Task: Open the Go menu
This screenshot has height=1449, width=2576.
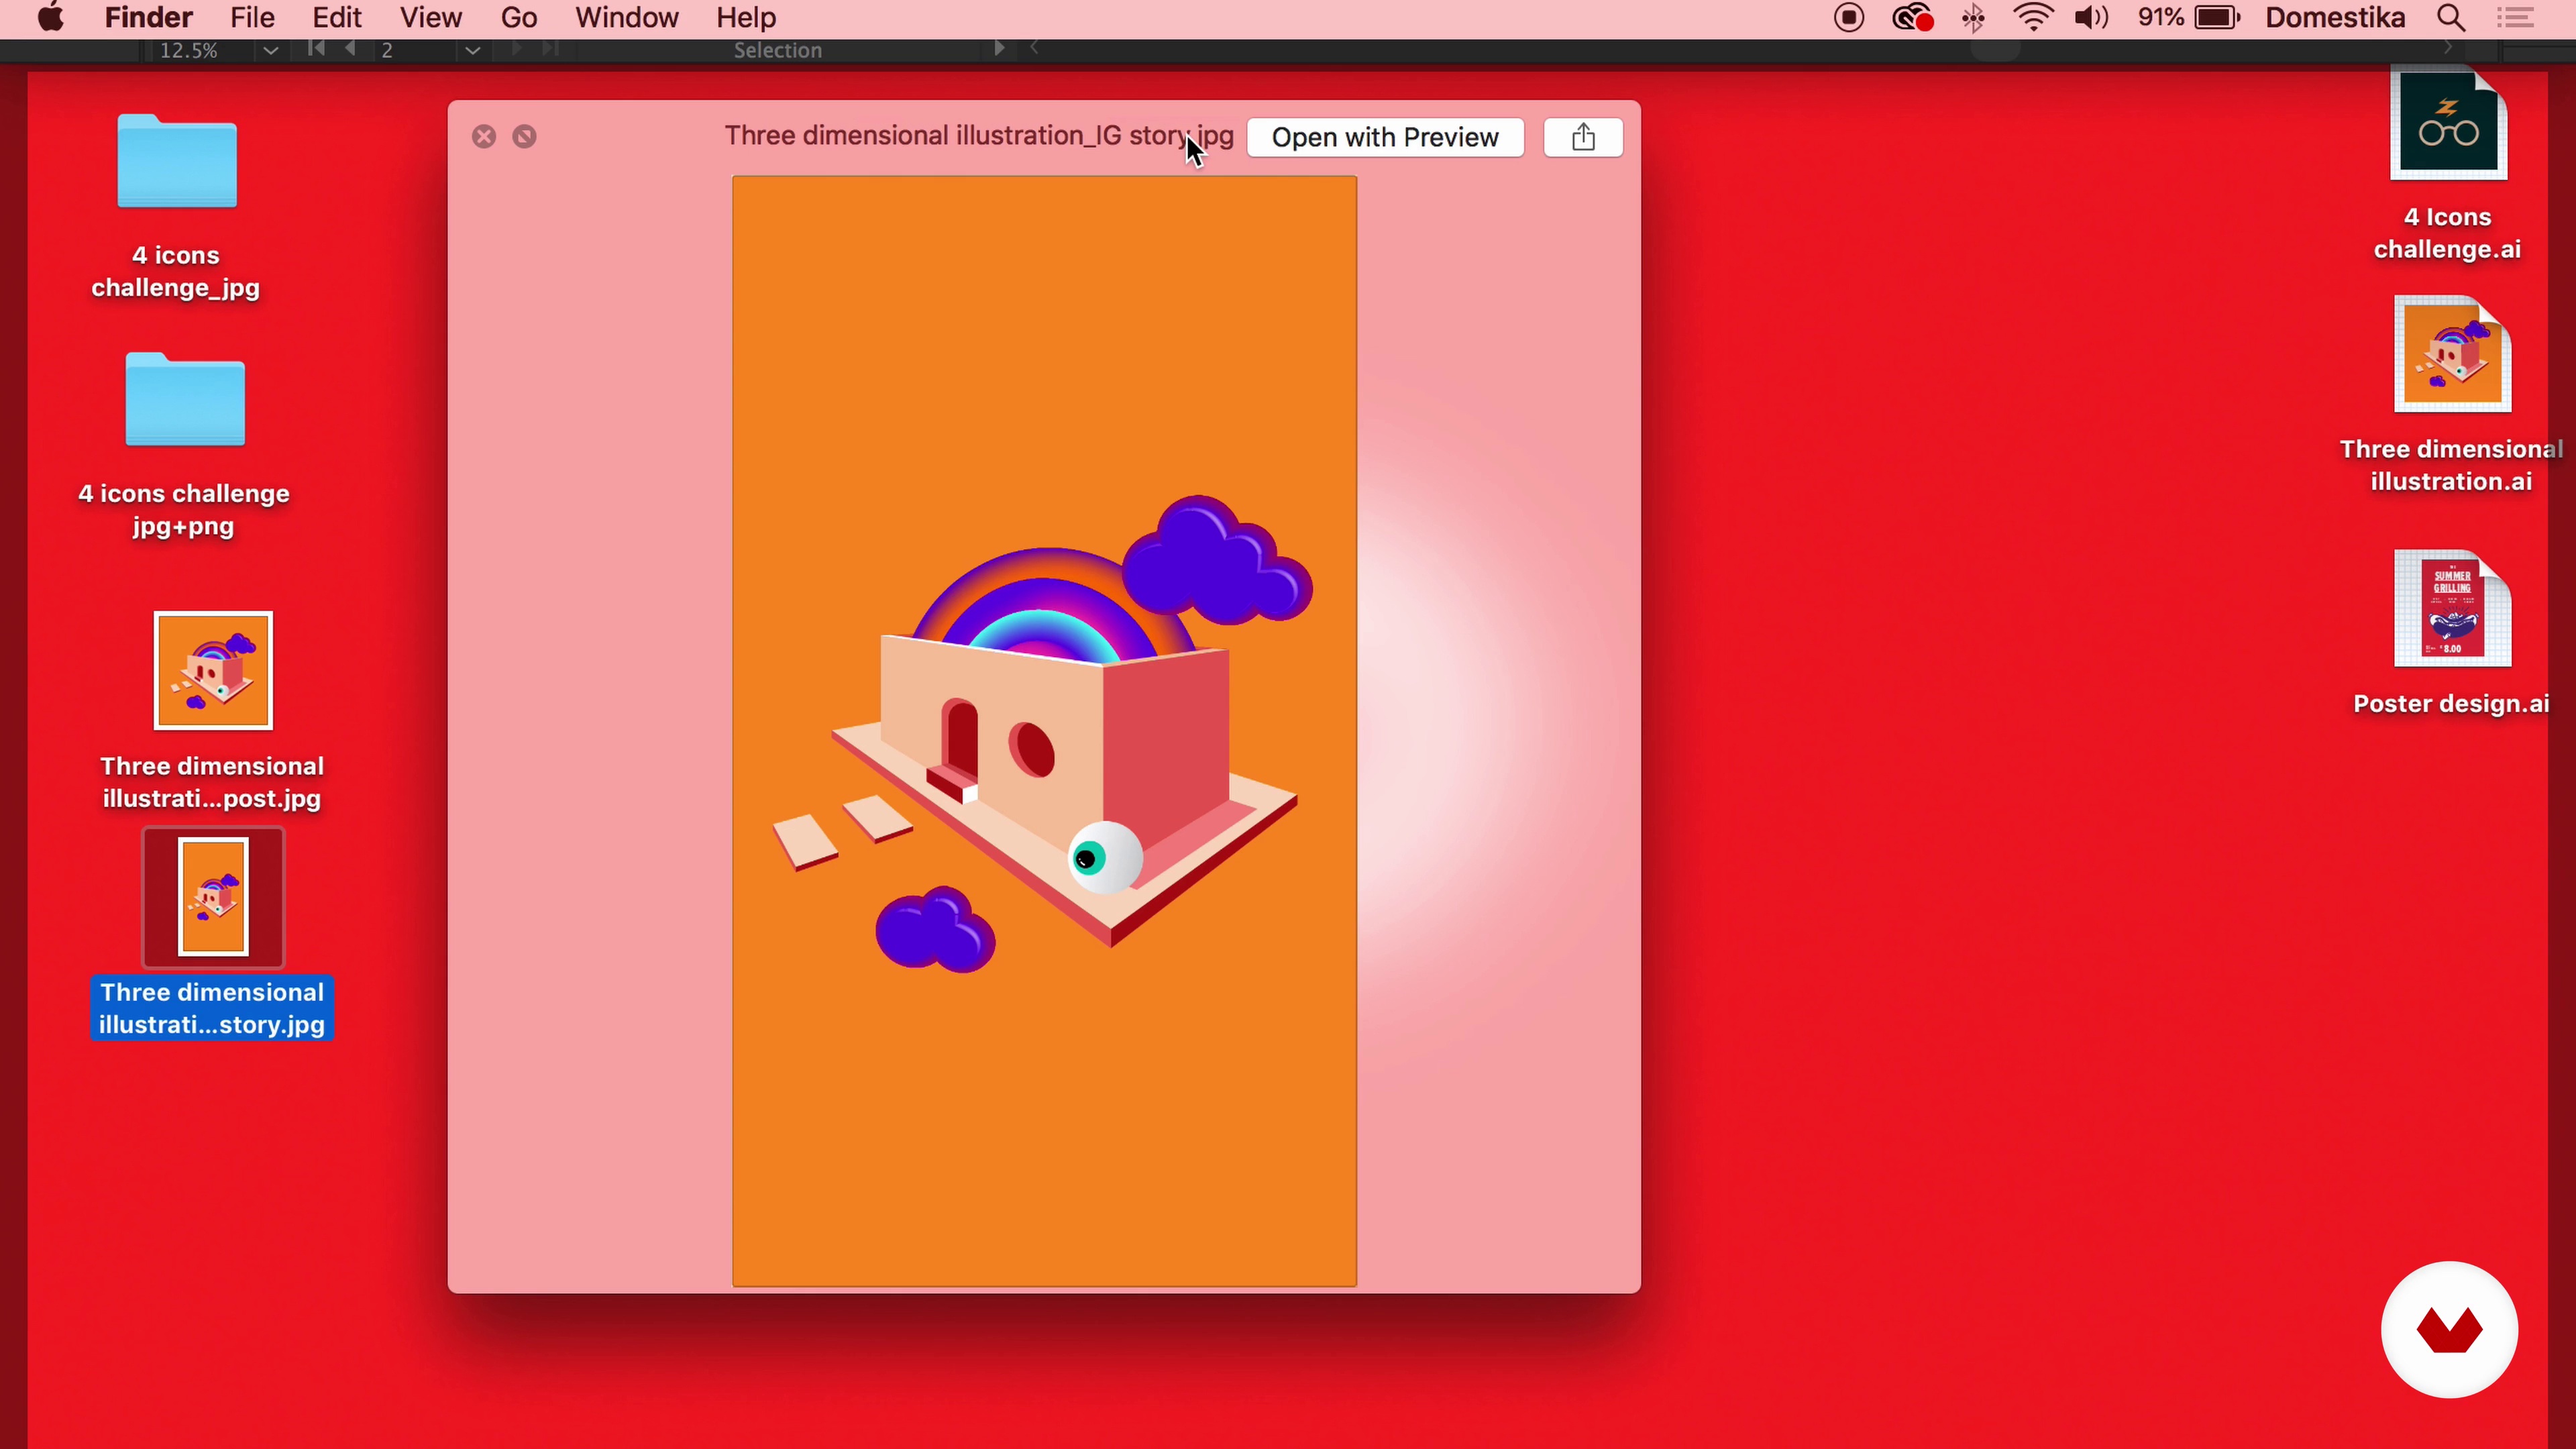Action: coord(518,18)
